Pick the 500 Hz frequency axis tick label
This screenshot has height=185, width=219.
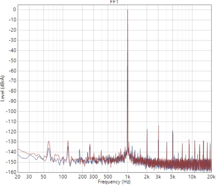(108, 177)
